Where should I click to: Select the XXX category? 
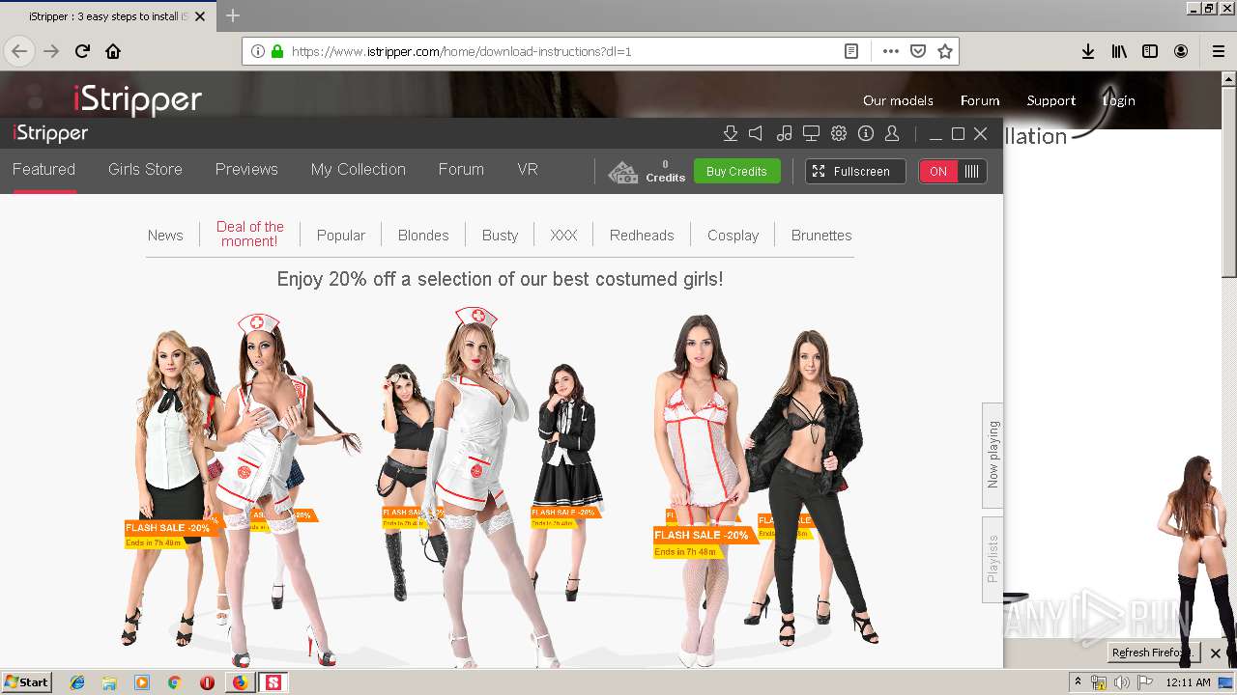tap(563, 235)
